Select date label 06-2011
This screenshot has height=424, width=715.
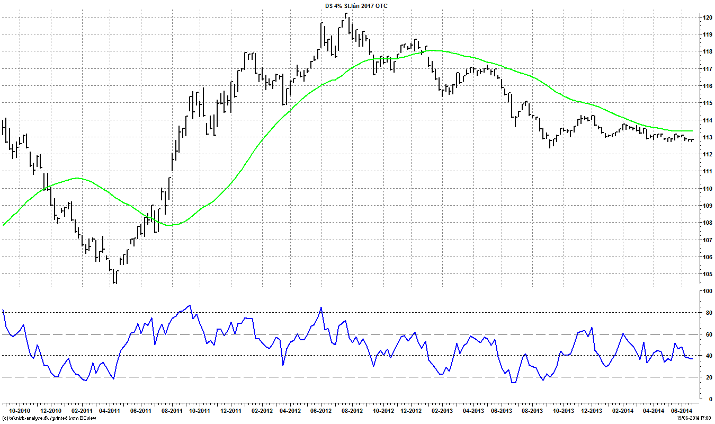click(140, 410)
